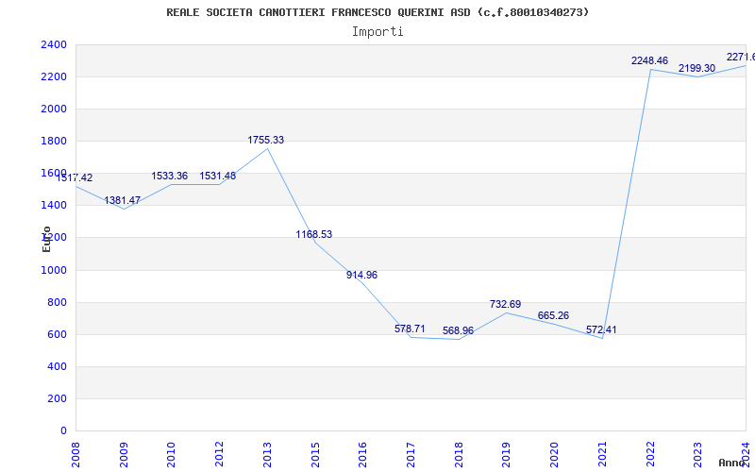Click the 2010 x-axis year label

tap(171, 454)
